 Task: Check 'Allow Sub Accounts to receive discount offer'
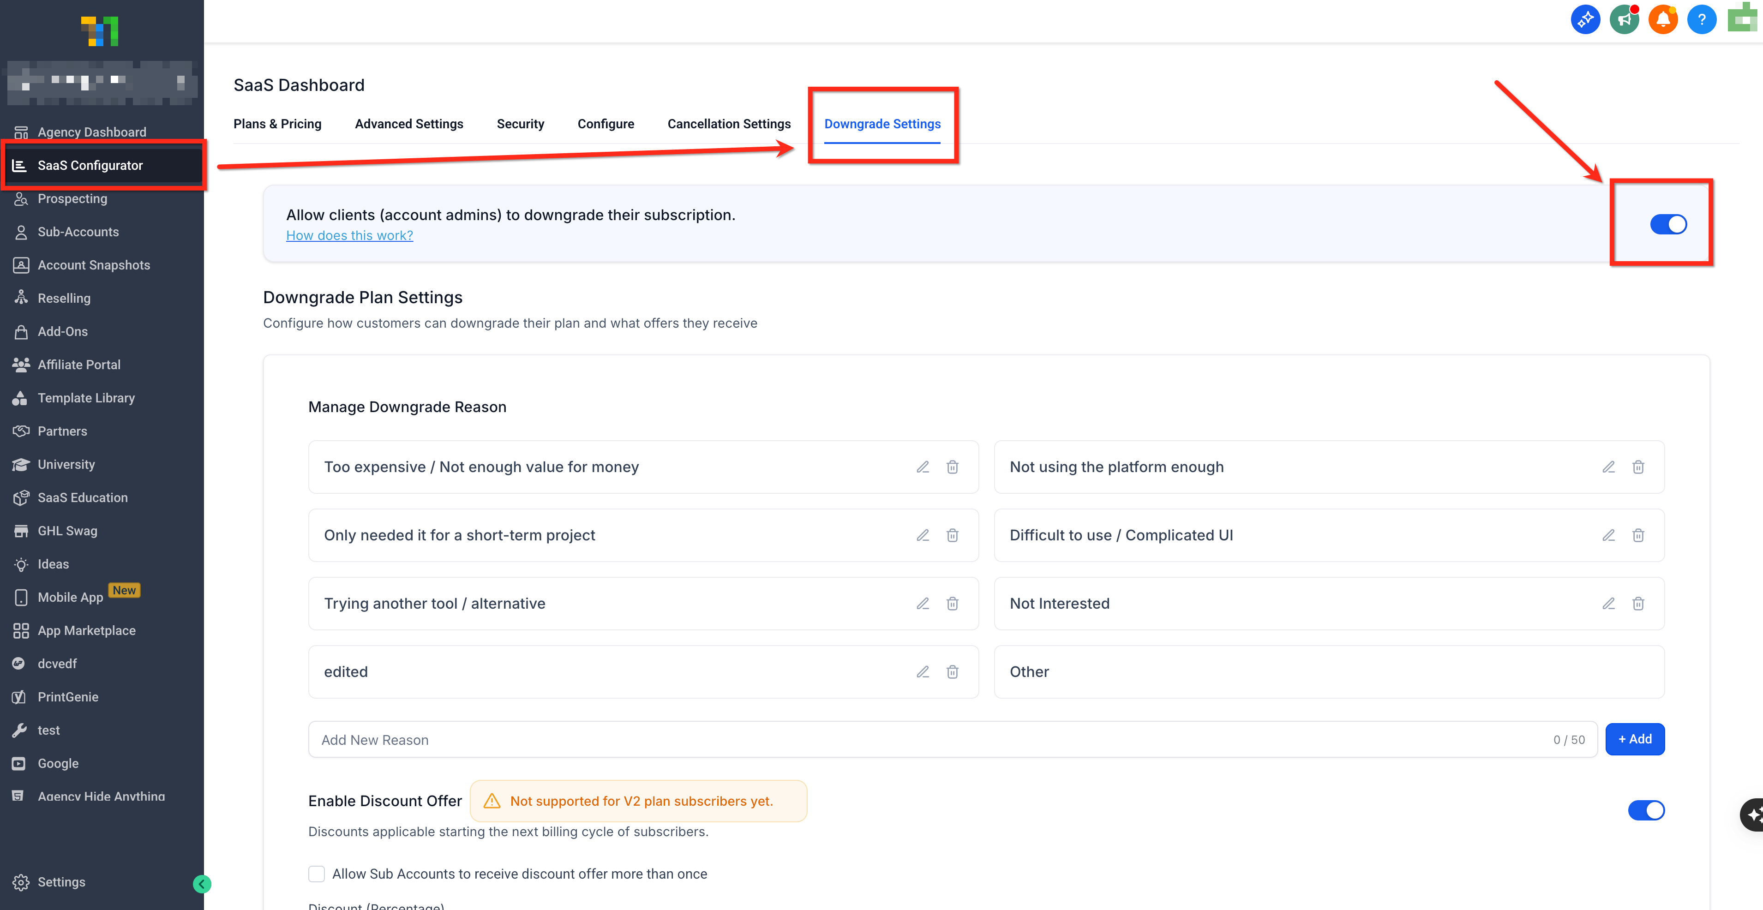[x=316, y=874]
